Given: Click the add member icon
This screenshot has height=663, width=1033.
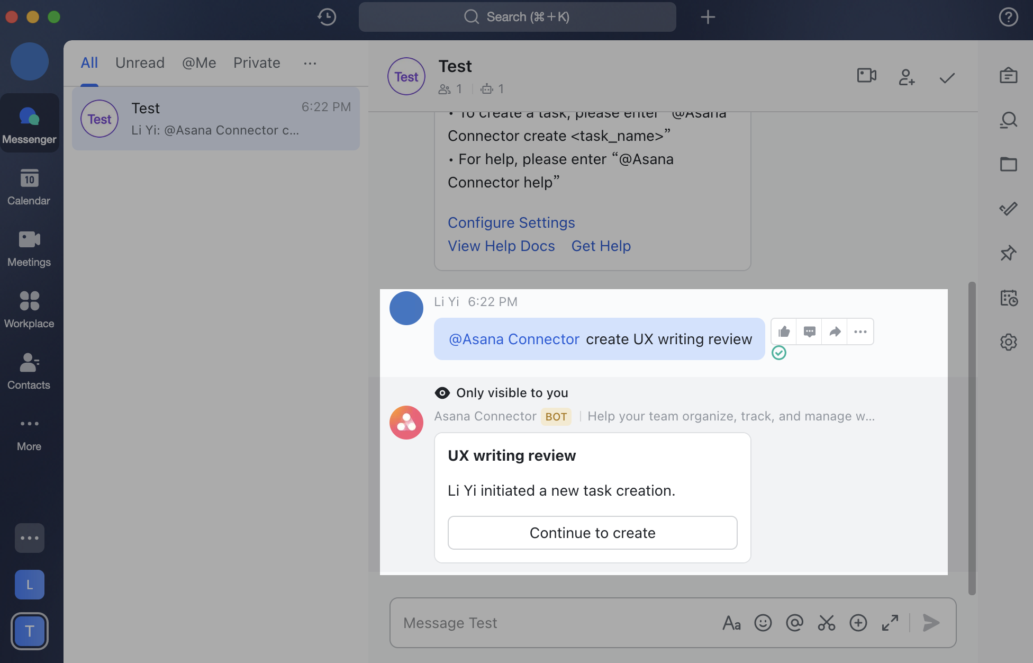Looking at the screenshot, I should tap(907, 77).
